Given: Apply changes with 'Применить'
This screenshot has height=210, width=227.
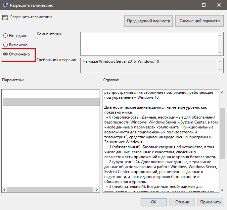Looking at the screenshot, I should click(210, 202).
